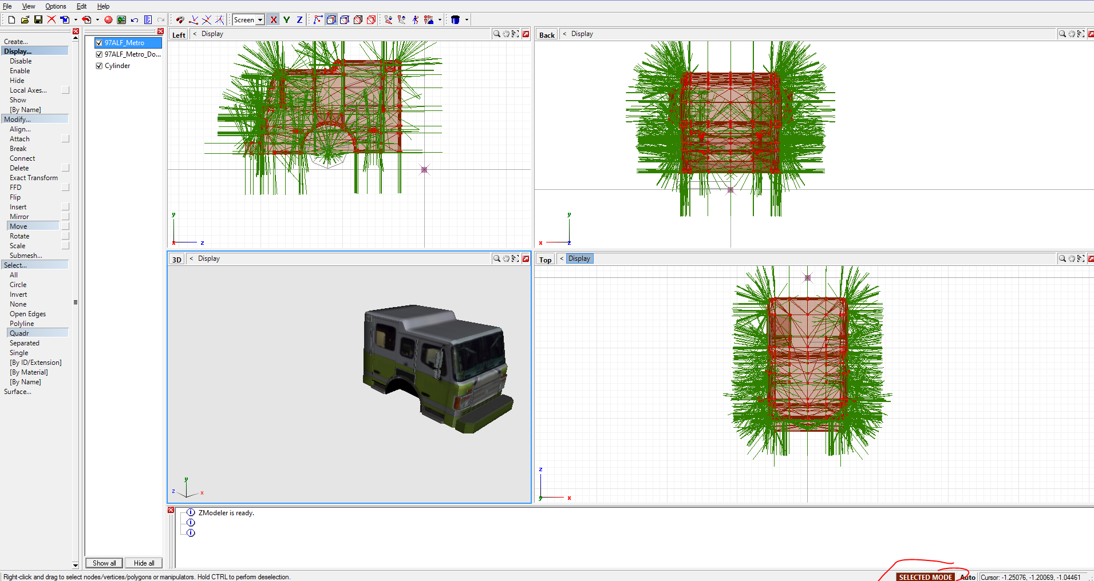Screen dimensions: 1094x581
Task: Click the Save icon in the toolbar
Action: coord(38,19)
